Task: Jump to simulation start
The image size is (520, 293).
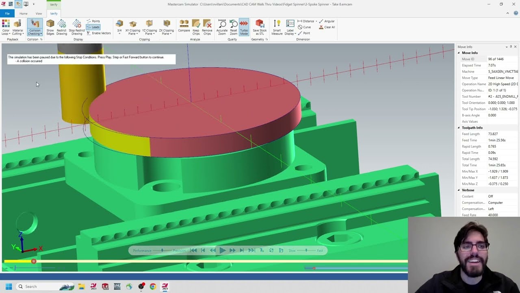Action: click(x=194, y=251)
